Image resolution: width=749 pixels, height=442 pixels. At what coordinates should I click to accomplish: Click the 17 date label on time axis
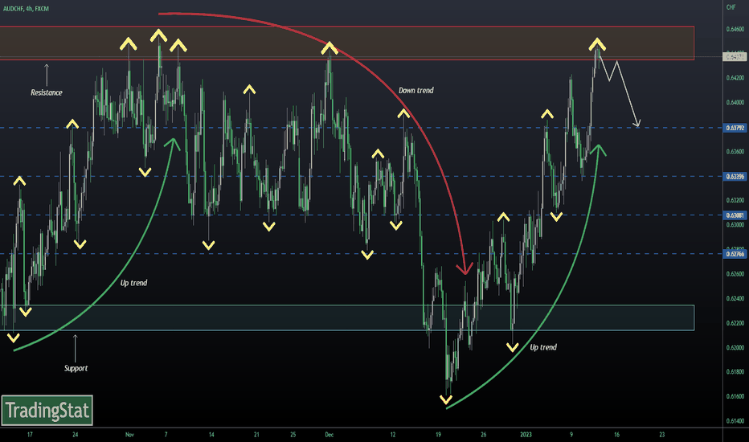(x=30, y=435)
